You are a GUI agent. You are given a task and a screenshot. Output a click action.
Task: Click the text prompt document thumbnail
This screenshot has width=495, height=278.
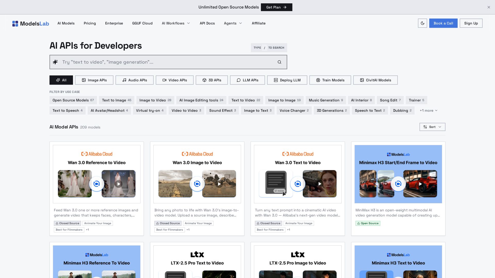coord(276,184)
